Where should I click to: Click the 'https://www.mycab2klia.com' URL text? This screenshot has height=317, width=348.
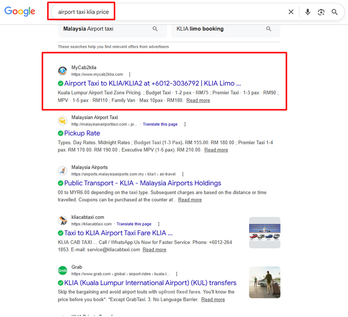pyautogui.click(x=97, y=74)
